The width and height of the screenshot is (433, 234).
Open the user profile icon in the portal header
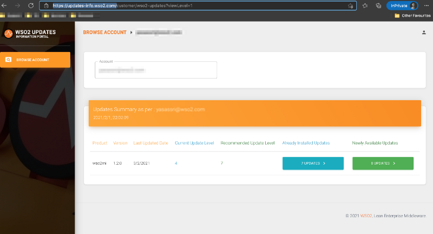click(424, 32)
